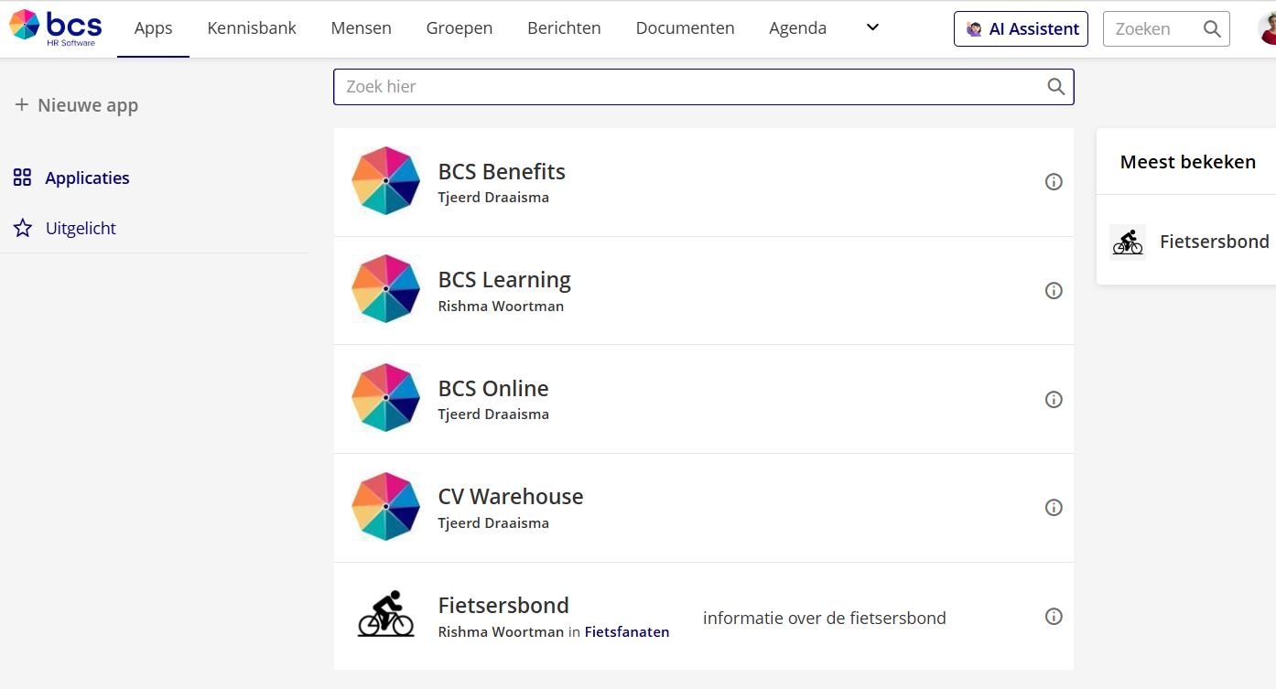Click the CV Warehouse colorful logo

tap(385, 507)
